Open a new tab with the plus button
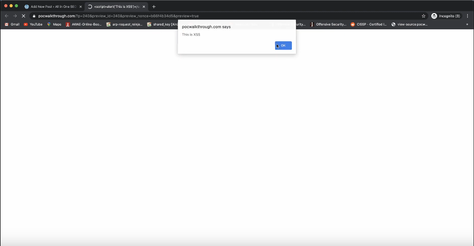The image size is (474, 246). pyautogui.click(x=153, y=6)
